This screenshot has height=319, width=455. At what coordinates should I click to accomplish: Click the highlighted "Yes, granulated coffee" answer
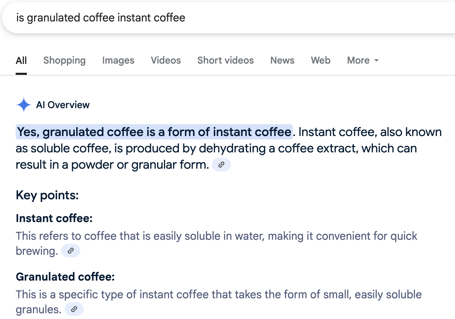click(x=154, y=132)
